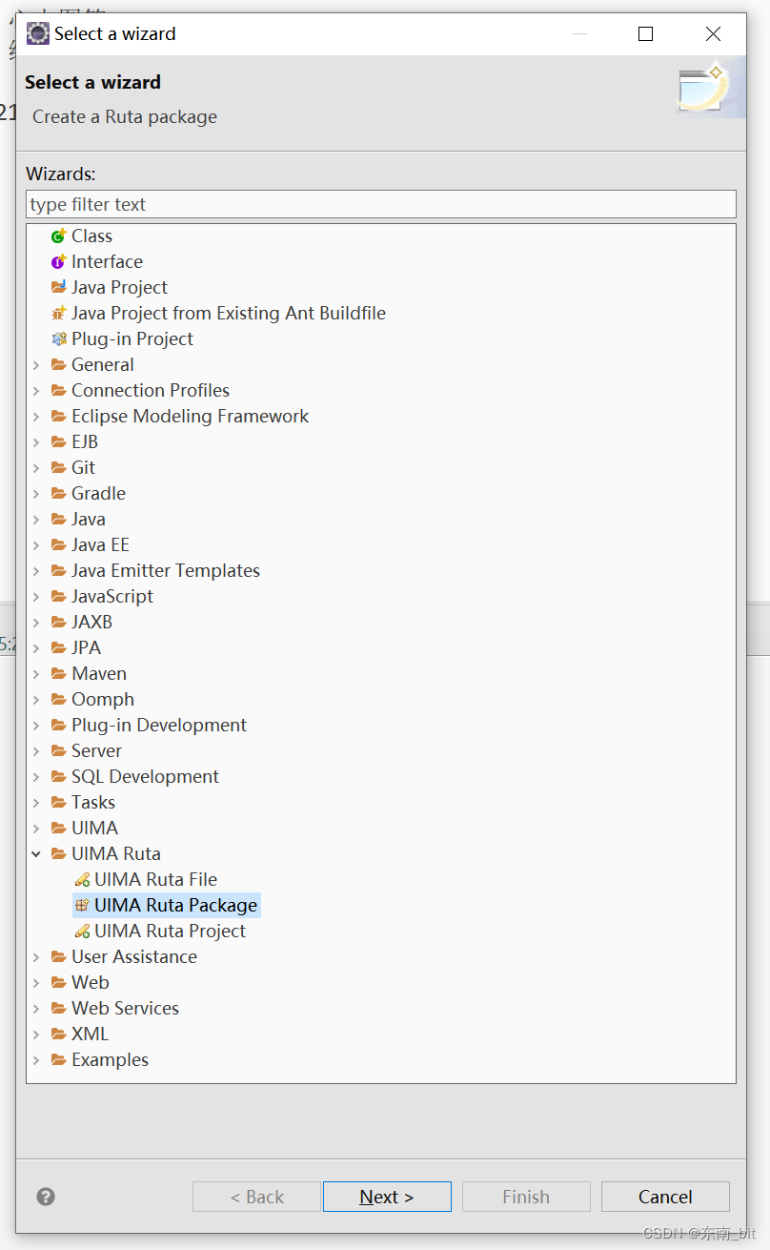The image size is (770, 1250).
Task: Click the Web Services folder icon
Action: tap(58, 1008)
